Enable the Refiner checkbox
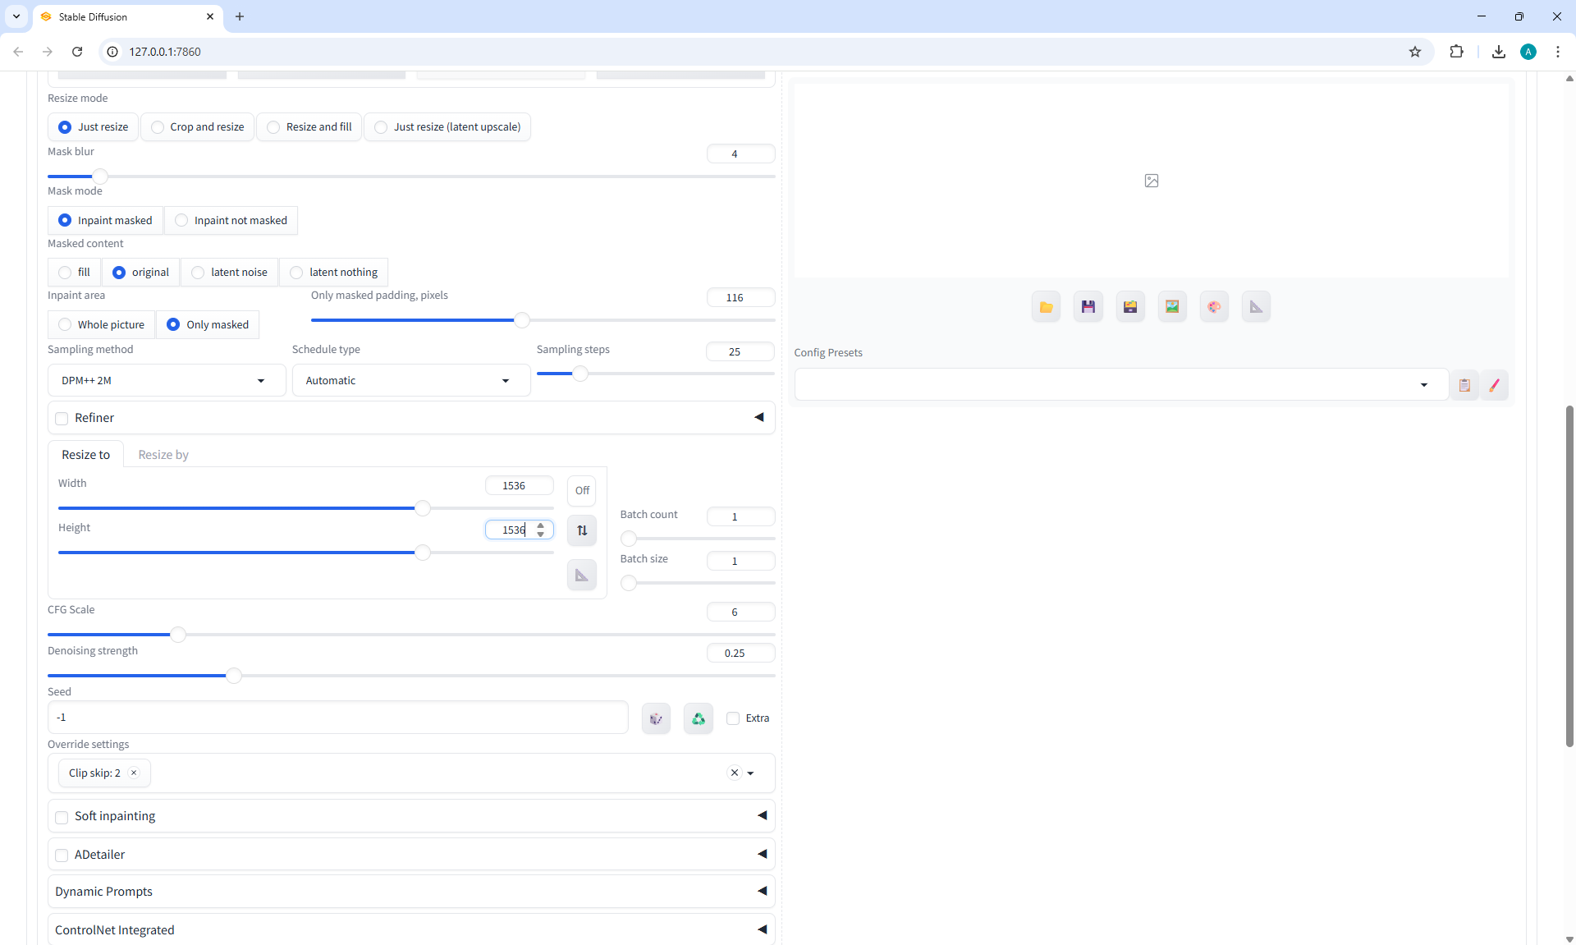Viewport: 1576px width, 945px height. [x=62, y=419]
